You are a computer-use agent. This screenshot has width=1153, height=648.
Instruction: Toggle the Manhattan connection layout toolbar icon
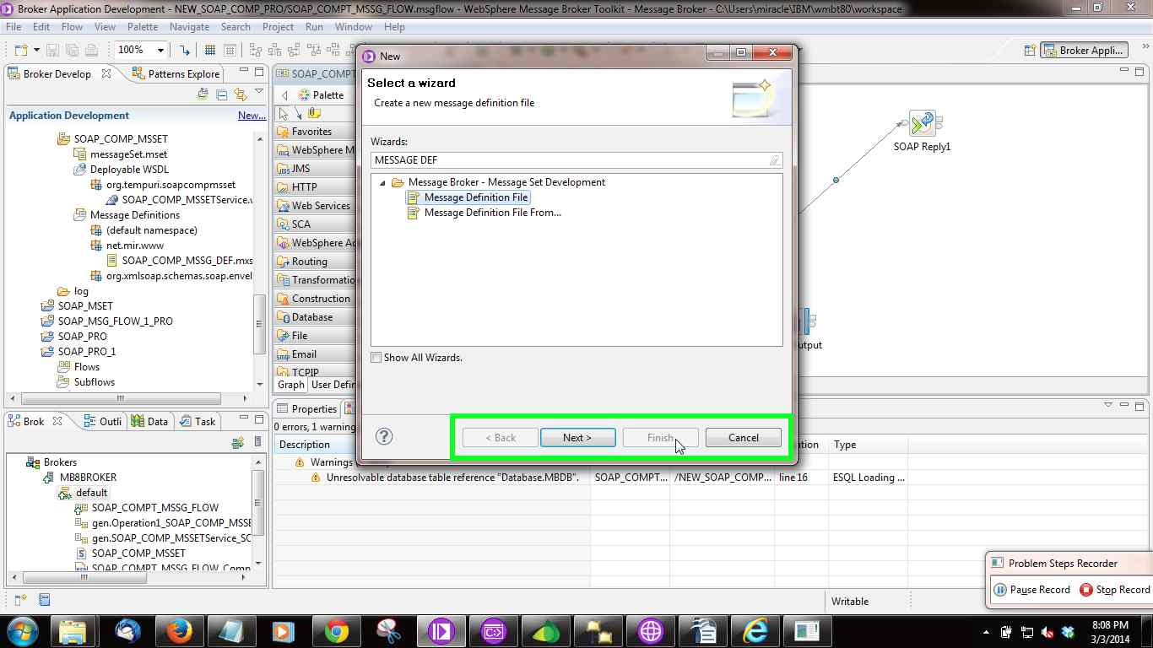(x=185, y=50)
